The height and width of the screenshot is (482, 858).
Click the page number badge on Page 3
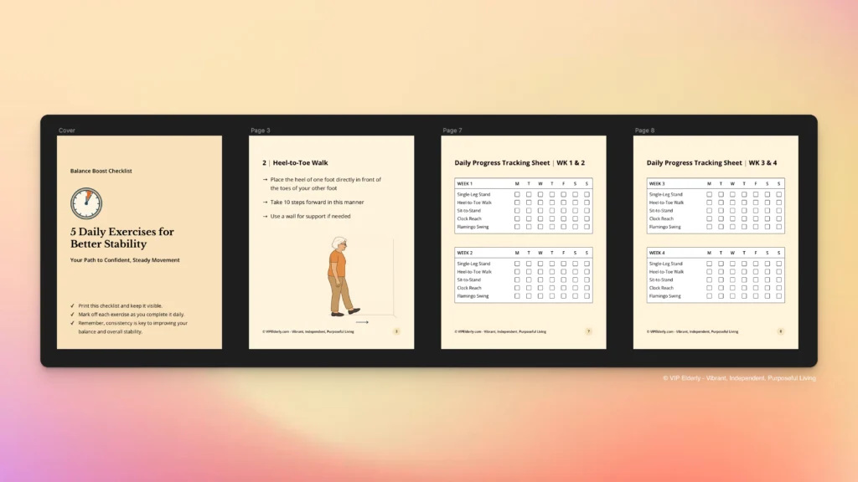[x=396, y=331]
